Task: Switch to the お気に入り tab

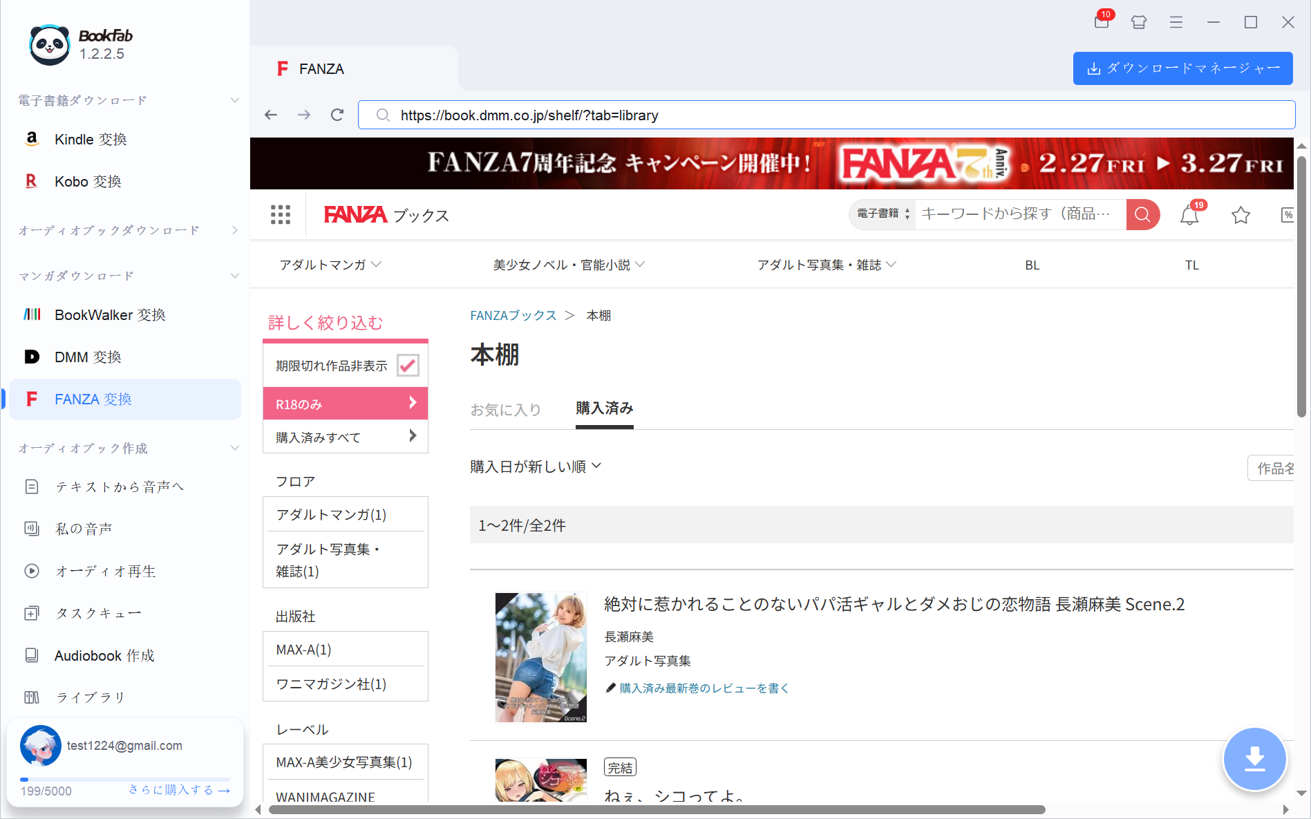Action: tap(505, 409)
